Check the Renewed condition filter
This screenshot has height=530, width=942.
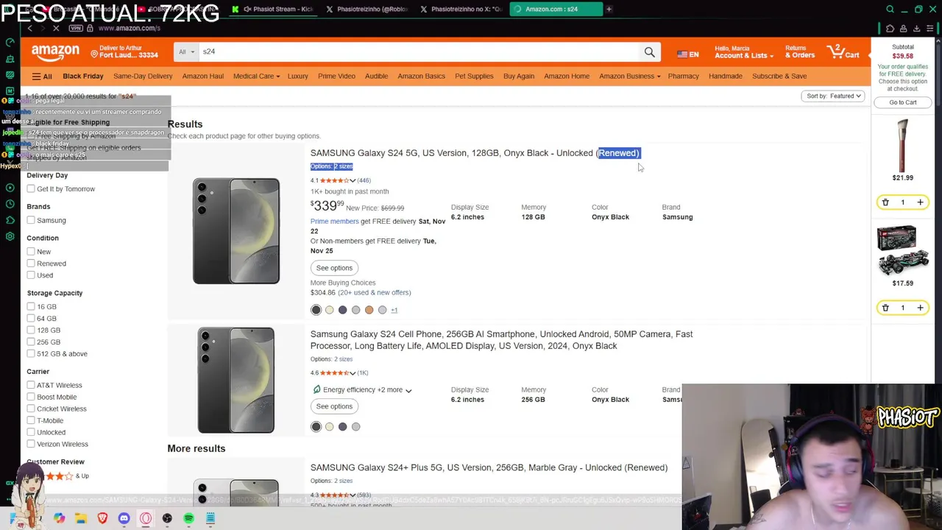pyautogui.click(x=31, y=264)
